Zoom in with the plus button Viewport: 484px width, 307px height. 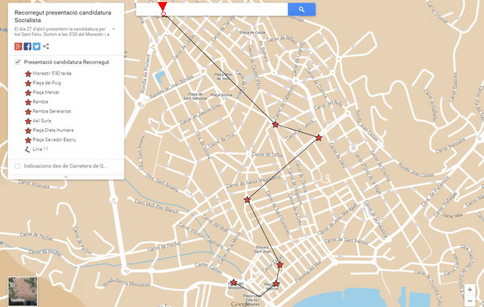click(470, 289)
